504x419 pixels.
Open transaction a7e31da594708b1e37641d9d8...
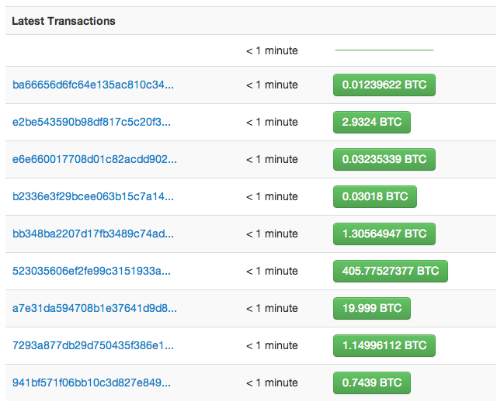point(95,308)
